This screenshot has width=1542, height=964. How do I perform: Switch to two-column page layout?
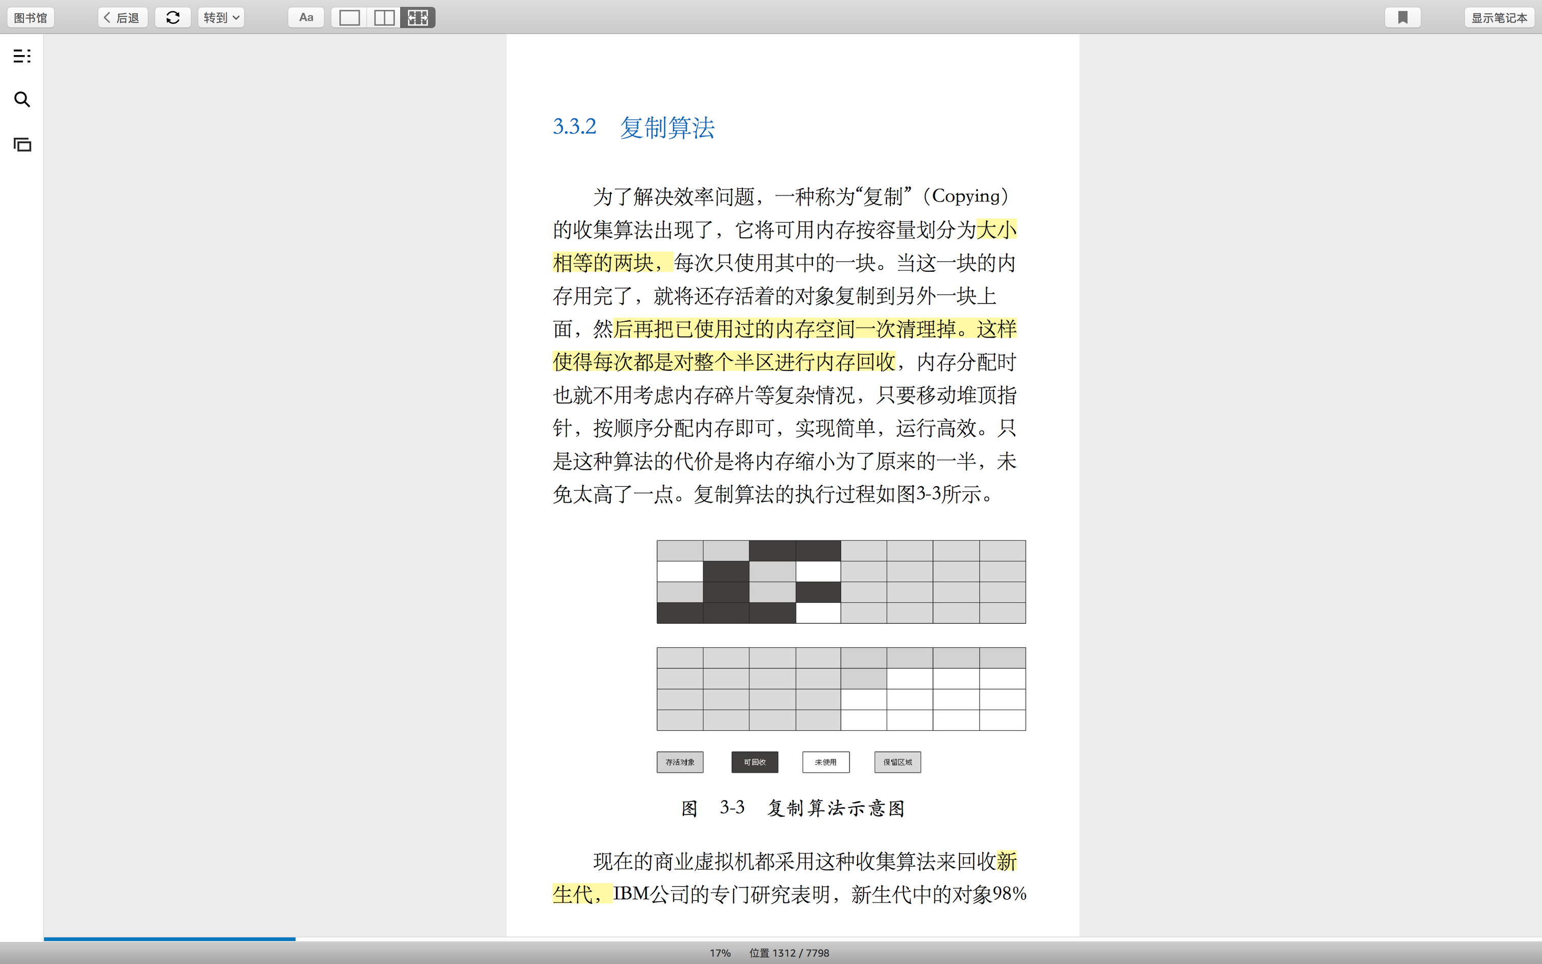383,18
